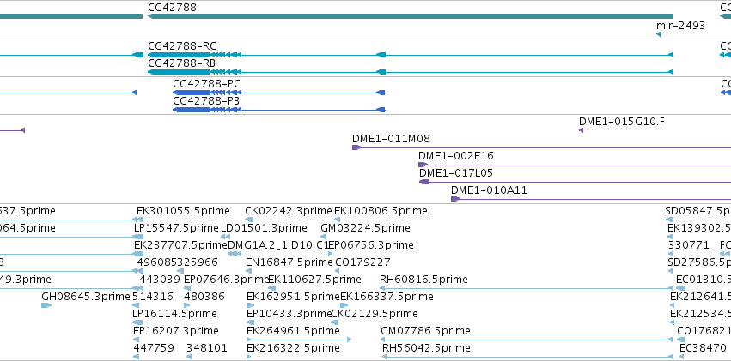Select the EK139302 EST label
The image size is (731, 361).
pos(699,228)
